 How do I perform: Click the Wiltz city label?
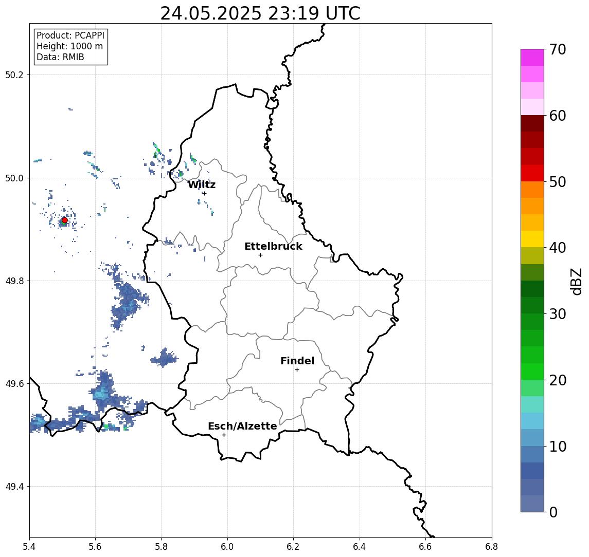click(202, 184)
